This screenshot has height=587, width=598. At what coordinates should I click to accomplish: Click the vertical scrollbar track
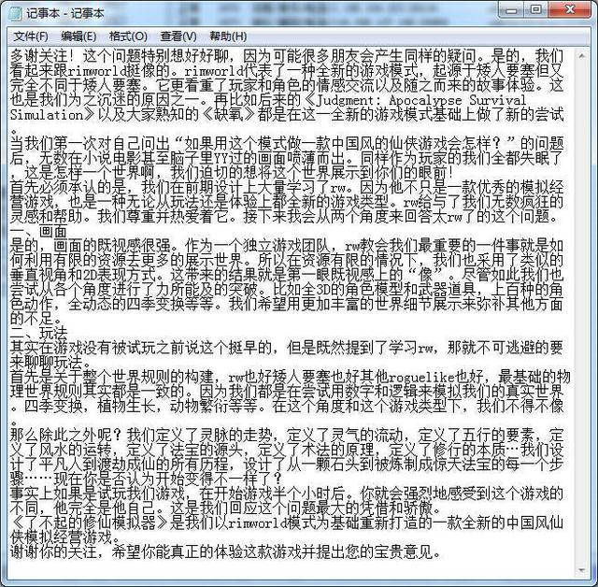click(581, 313)
